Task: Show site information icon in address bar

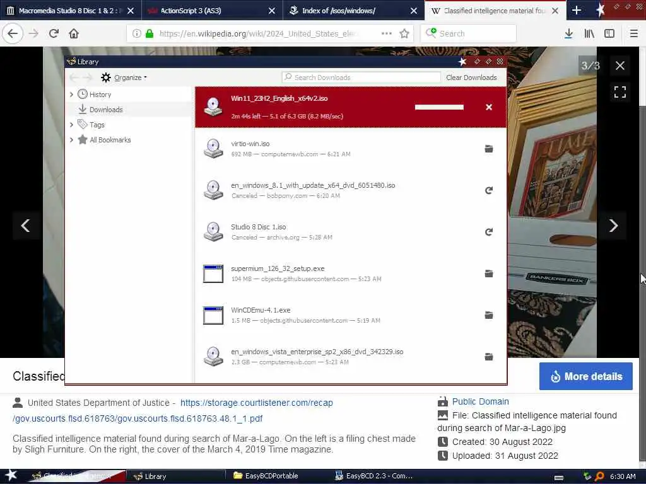Action: [x=137, y=33]
